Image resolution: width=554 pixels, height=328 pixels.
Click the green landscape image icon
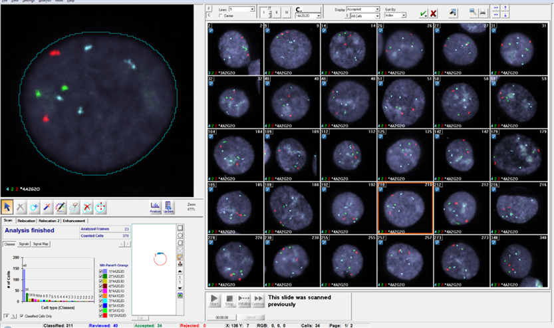click(x=180, y=295)
